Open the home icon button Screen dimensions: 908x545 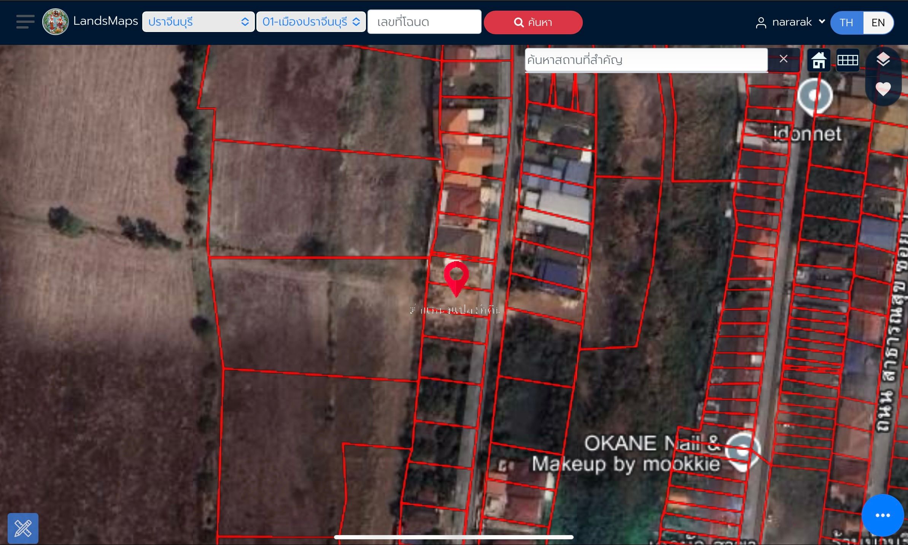pos(819,60)
